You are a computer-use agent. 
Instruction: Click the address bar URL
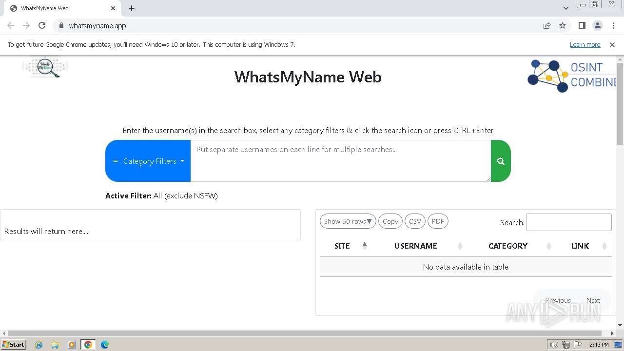coord(97,25)
